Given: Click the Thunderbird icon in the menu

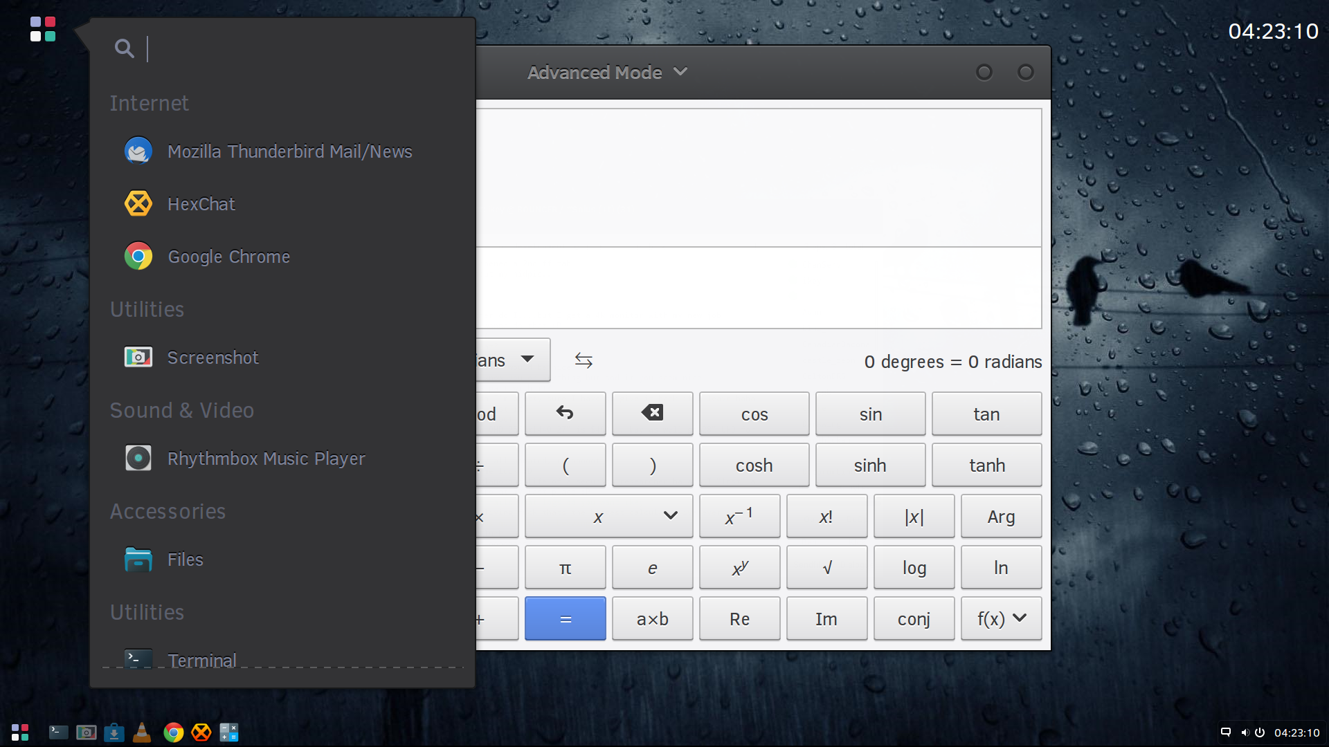Looking at the screenshot, I should (138, 151).
